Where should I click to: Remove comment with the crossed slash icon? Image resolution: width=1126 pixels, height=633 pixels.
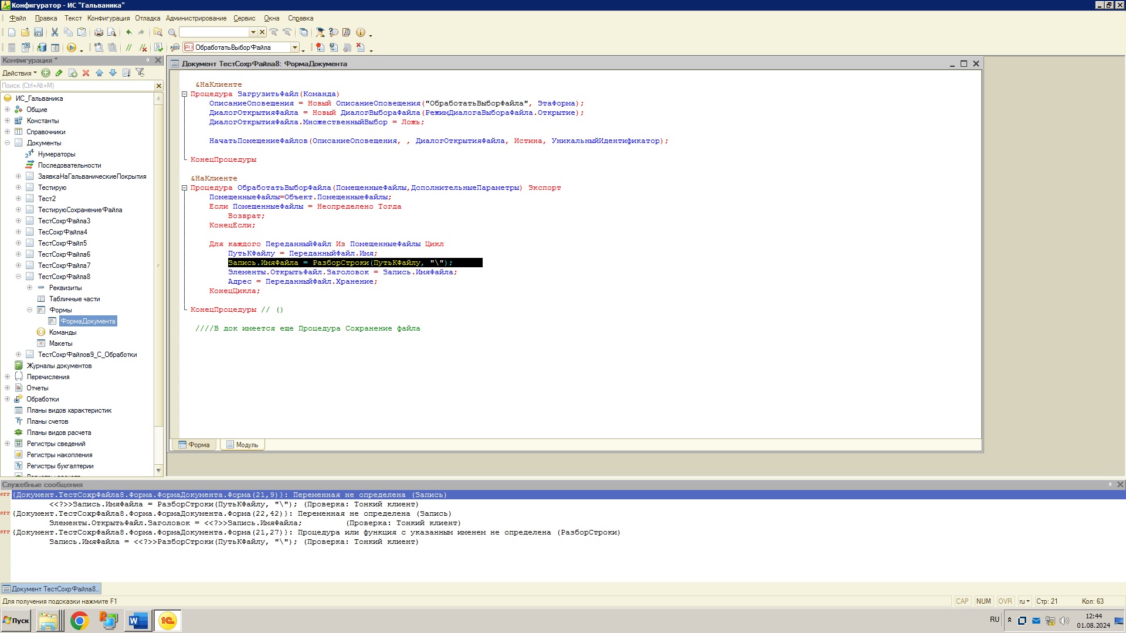[x=143, y=47]
